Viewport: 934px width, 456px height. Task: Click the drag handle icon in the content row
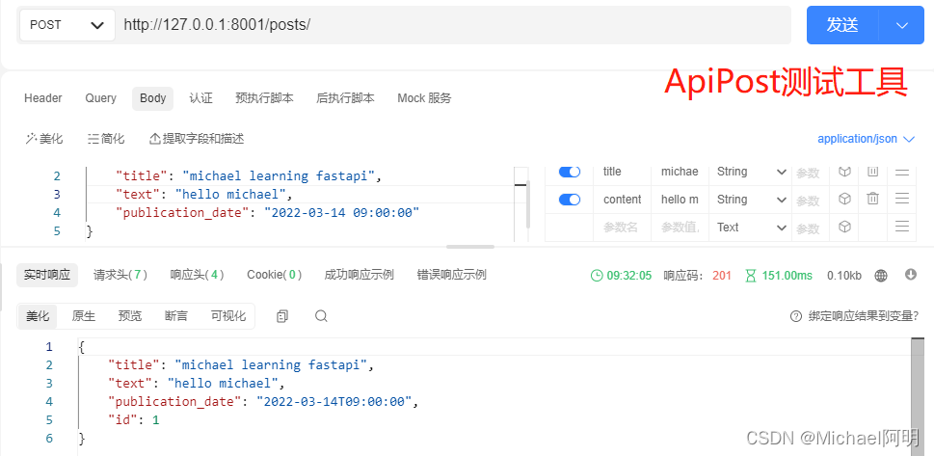coord(902,200)
